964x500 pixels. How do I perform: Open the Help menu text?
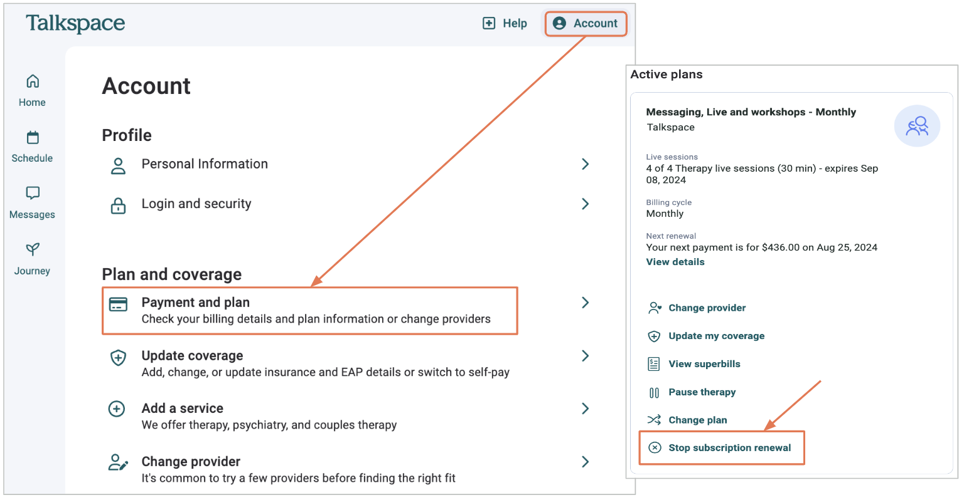515,23
